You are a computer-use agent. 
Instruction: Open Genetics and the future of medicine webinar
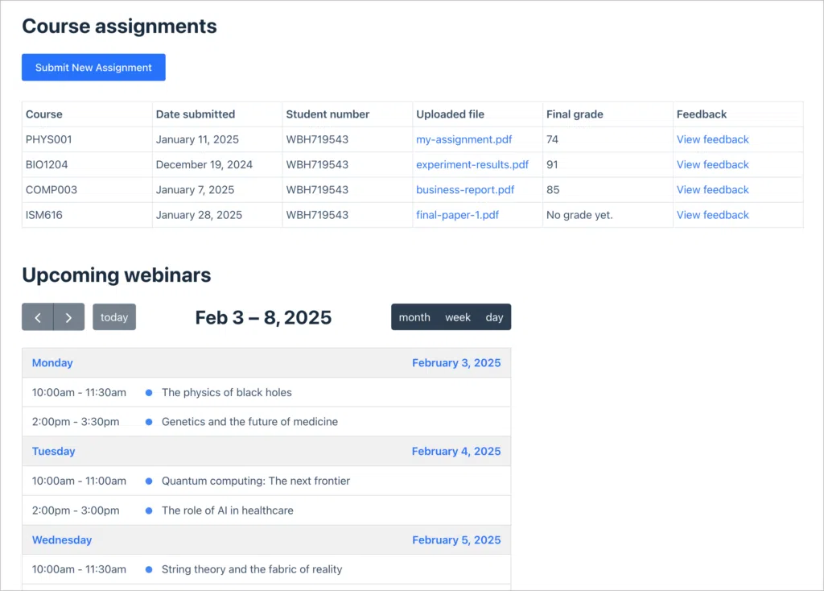point(249,422)
